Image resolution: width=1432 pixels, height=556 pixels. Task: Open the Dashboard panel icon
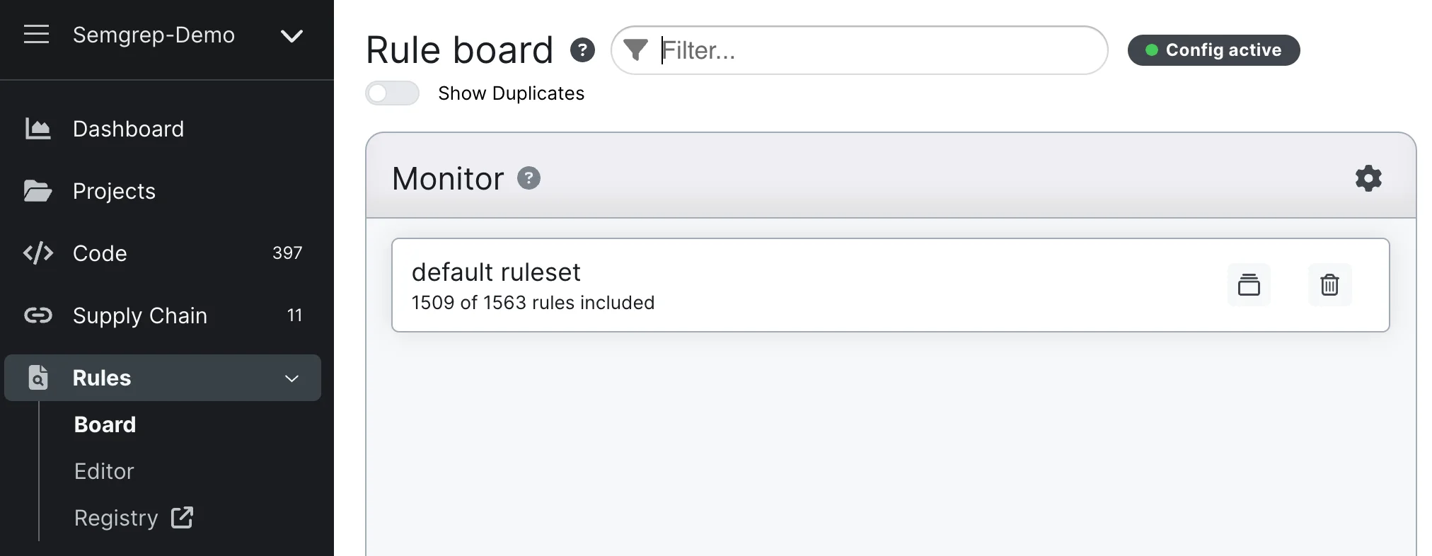click(37, 129)
